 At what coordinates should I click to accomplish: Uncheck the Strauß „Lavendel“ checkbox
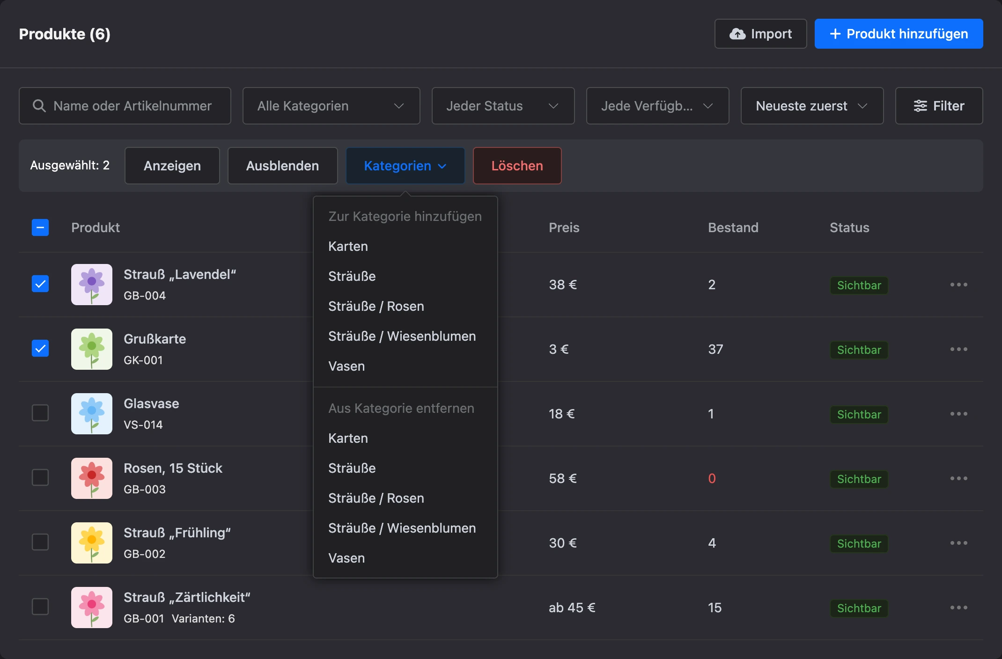[x=40, y=284]
